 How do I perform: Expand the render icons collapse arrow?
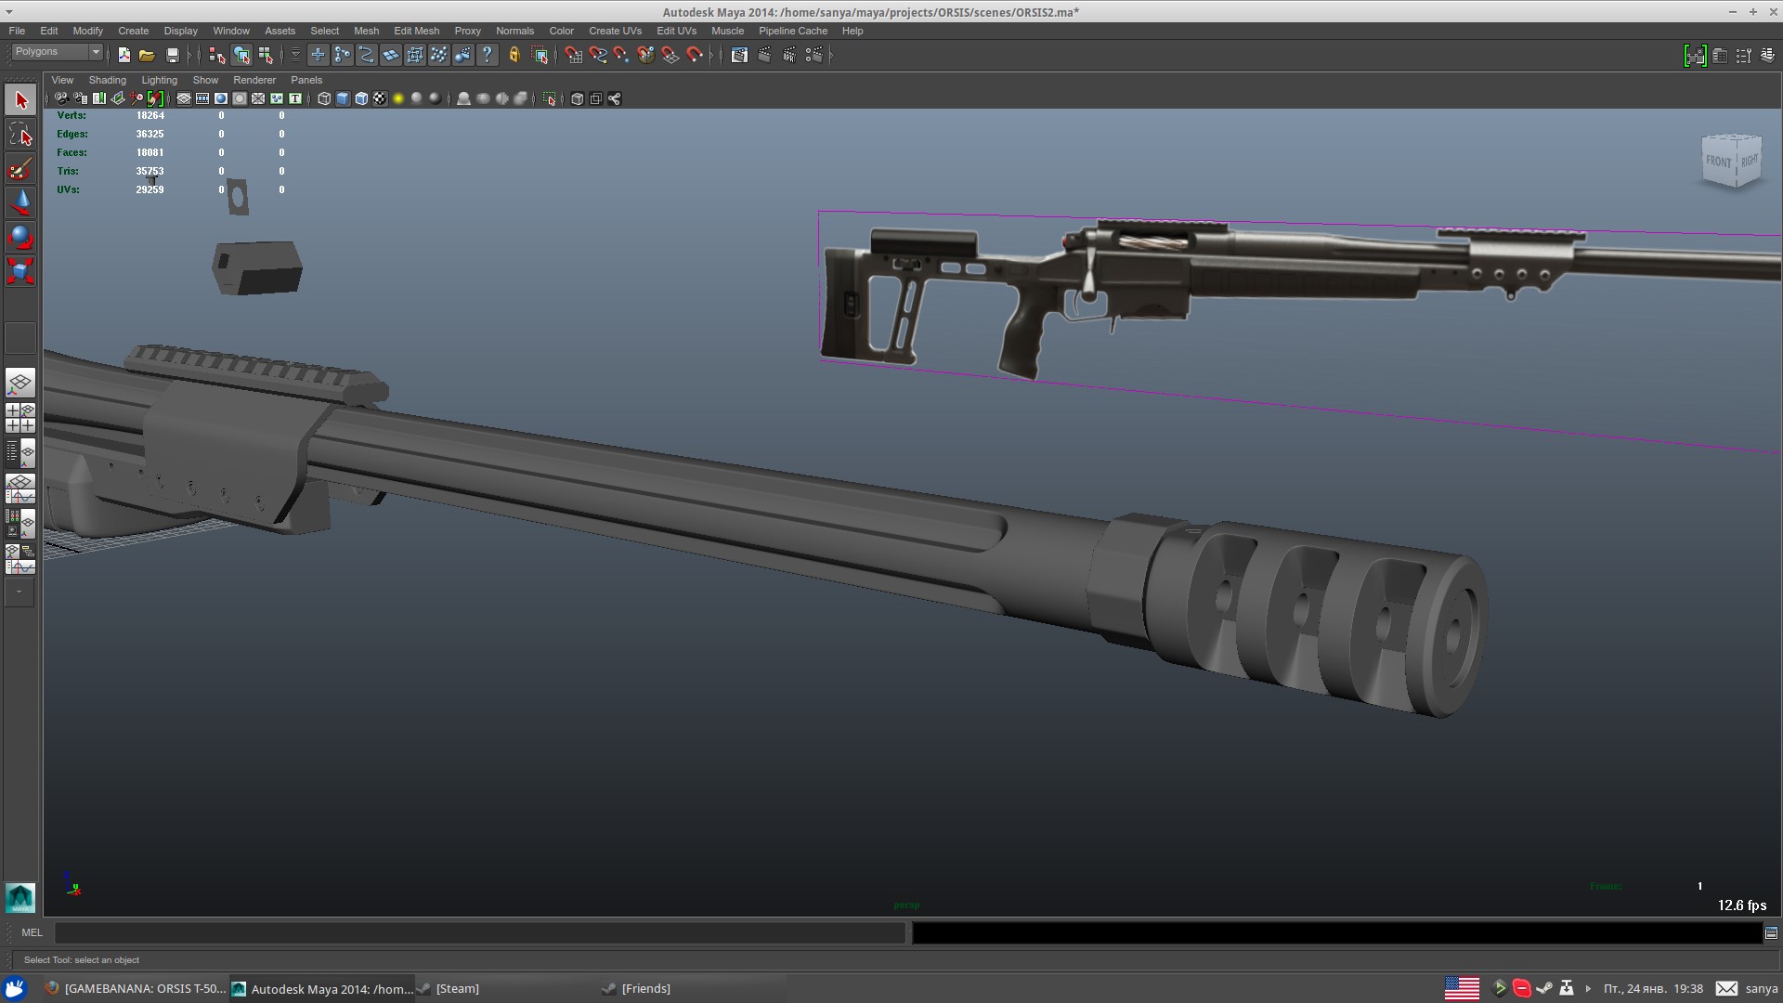coord(830,55)
